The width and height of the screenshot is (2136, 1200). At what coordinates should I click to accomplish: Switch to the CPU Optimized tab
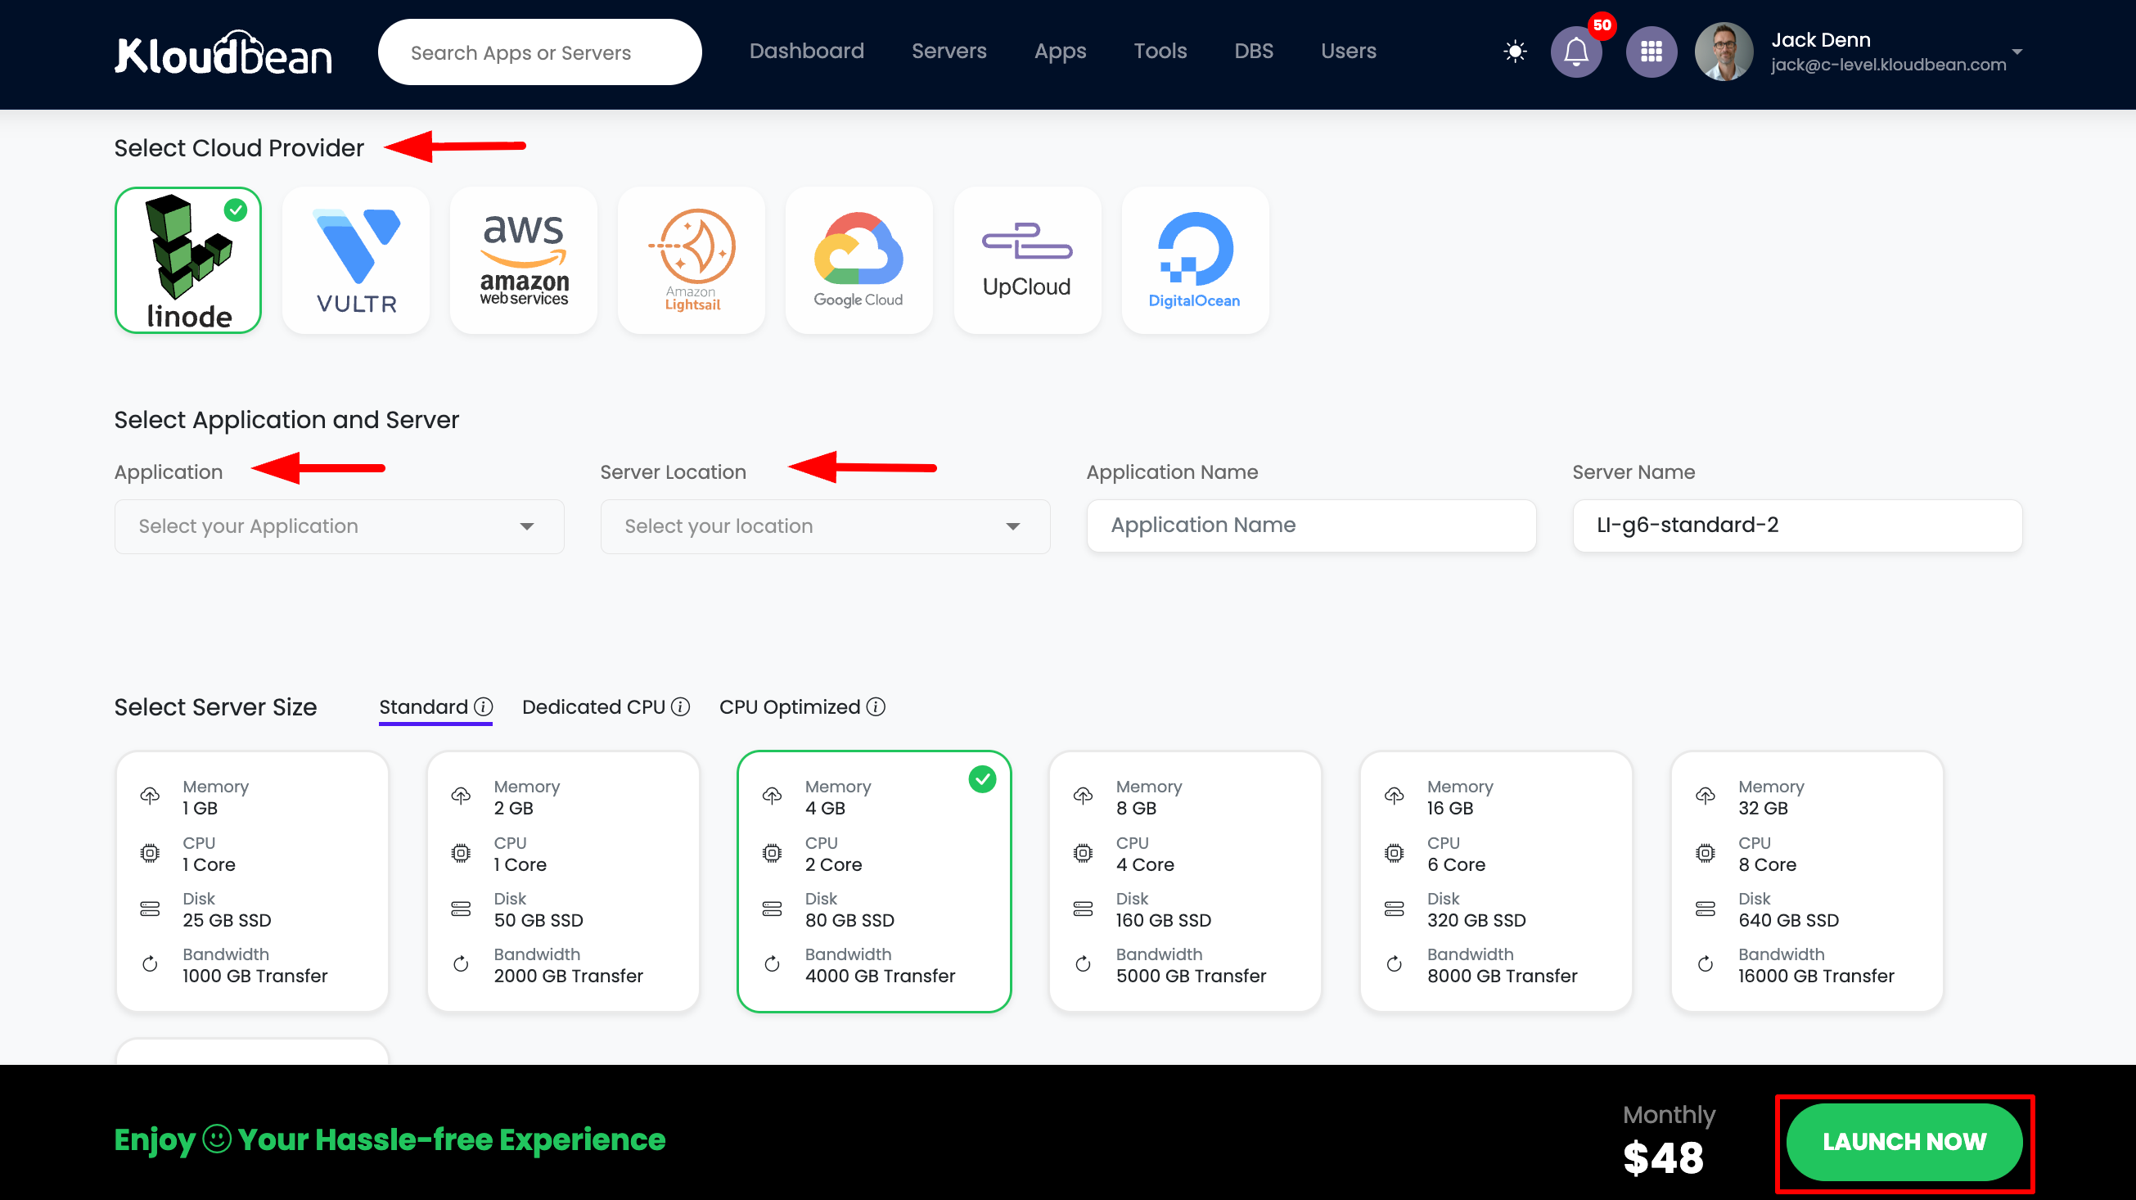click(790, 706)
